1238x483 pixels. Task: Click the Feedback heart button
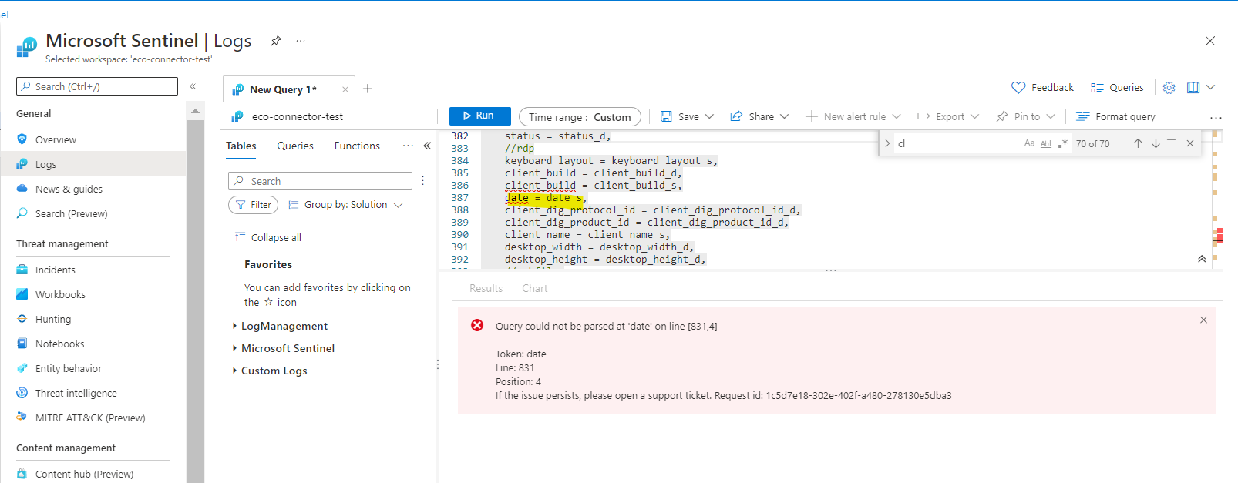[1042, 88]
